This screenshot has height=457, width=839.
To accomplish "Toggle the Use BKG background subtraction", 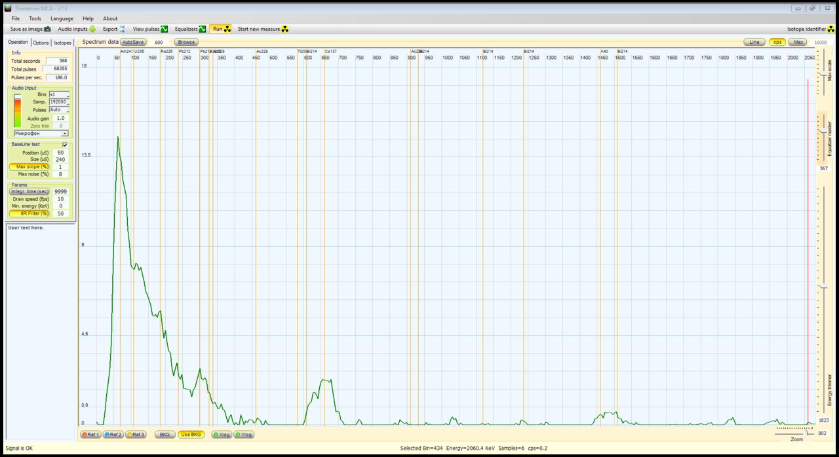I will pyautogui.click(x=191, y=434).
